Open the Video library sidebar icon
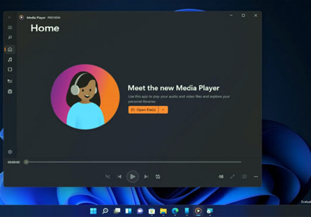311x217 pixels. tap(10, 70)
